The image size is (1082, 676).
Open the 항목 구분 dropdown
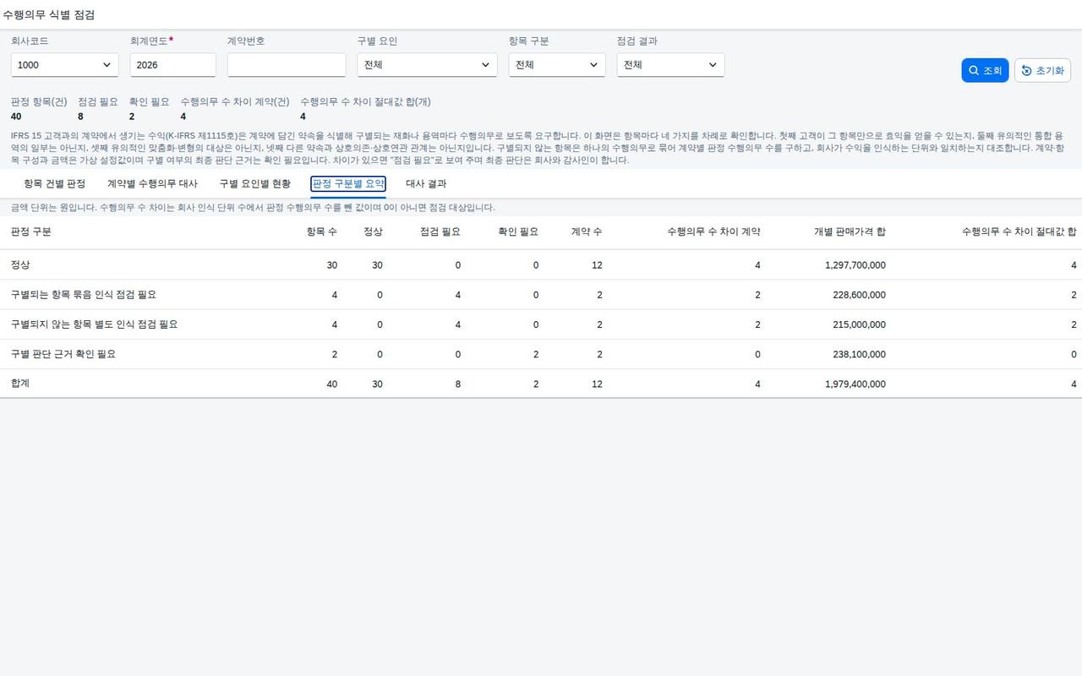[x=557, y=65]
